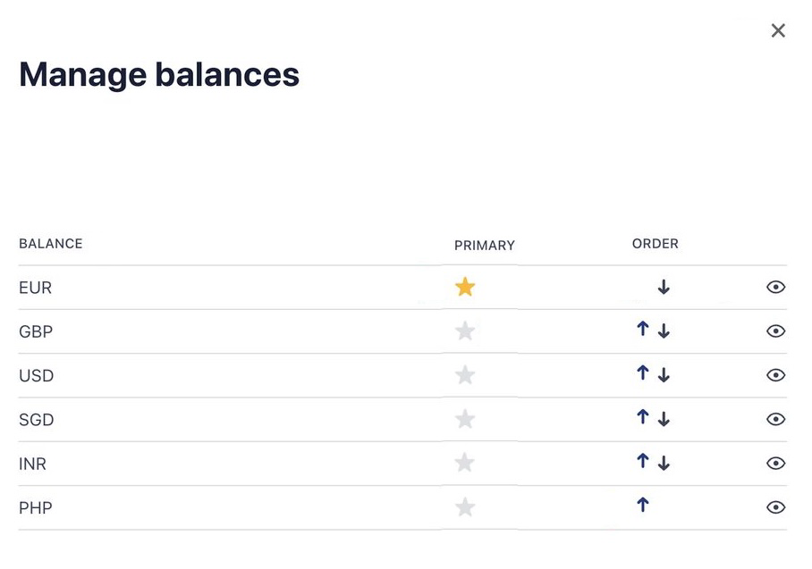Mark SGD as primary with star

(465, 419)
